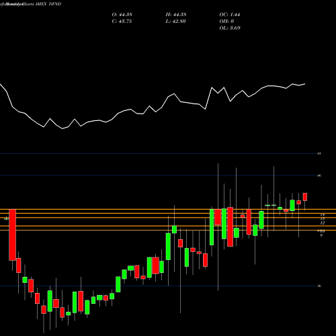
Task: Click the 46 price axis label
Action: pyautogui.click(x=319, y=175)
